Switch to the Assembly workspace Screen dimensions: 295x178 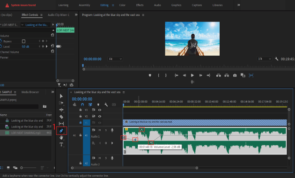pyautogui.click(x=84, y=5)
